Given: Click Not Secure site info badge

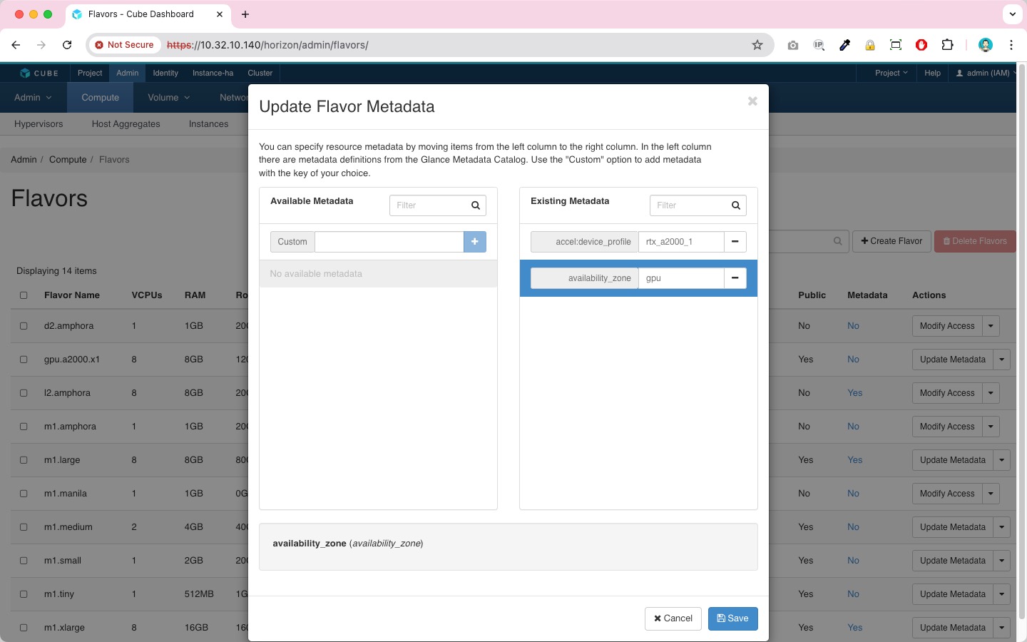Looking at the screenshot, I should click(x=125, y=45).
